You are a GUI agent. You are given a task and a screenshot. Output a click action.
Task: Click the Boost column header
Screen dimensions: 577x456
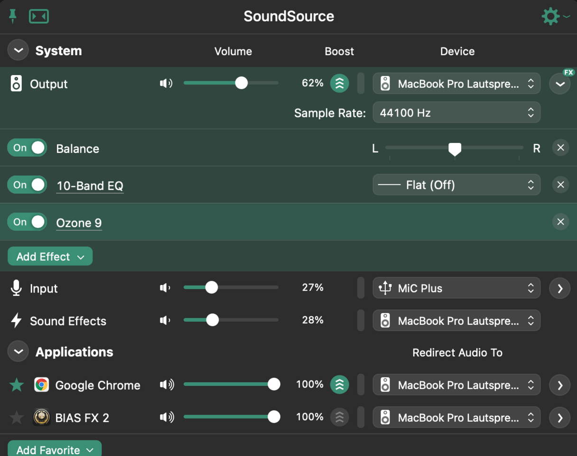click(x=339, y=51)
